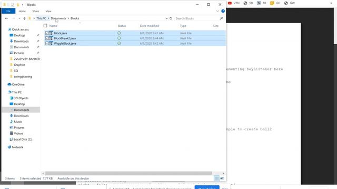337x189 pixels.
Task: Expand chevron after Documents in path
Action: click(68, 18)
